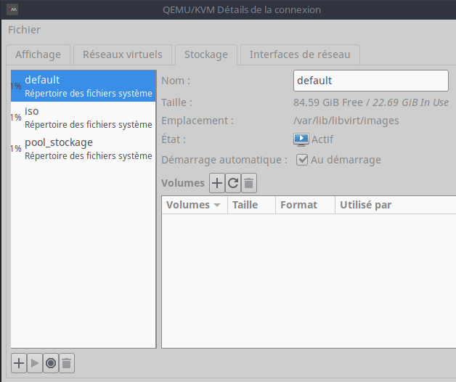Click the QEMU/KVM Détails de la connexion title

click(x=242, y=10)
